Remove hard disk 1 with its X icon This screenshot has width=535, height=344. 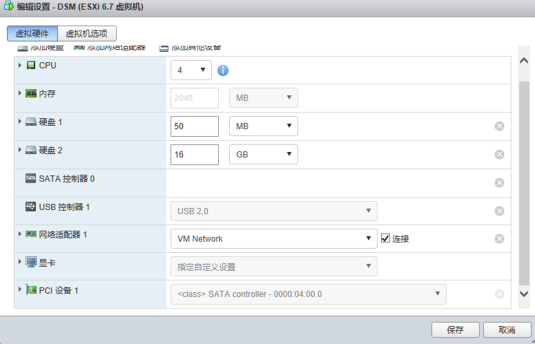499,126
